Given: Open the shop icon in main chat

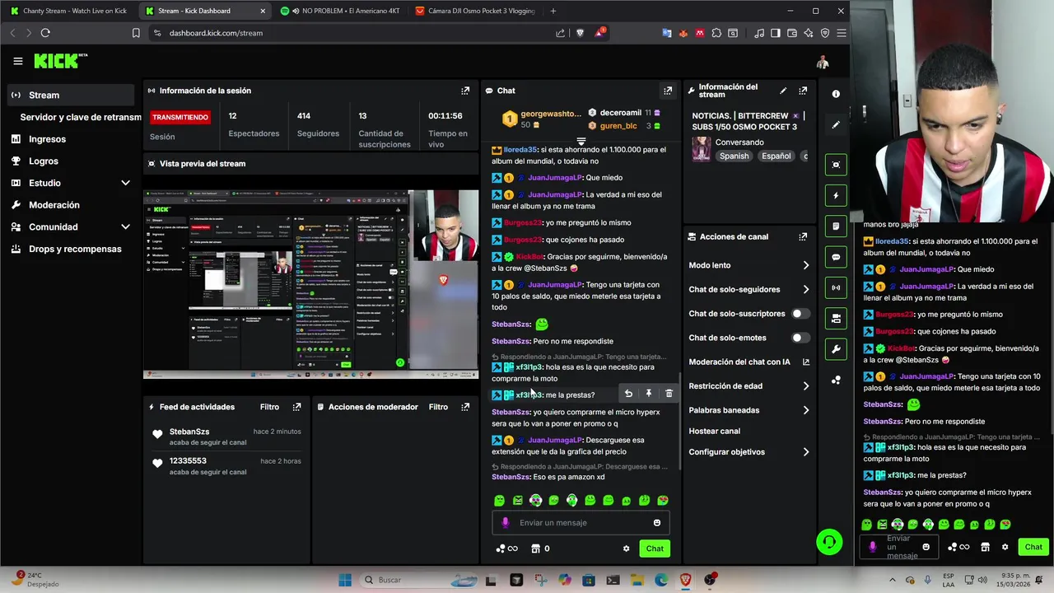Looking at the screenshot, I should tap(535, 549).
